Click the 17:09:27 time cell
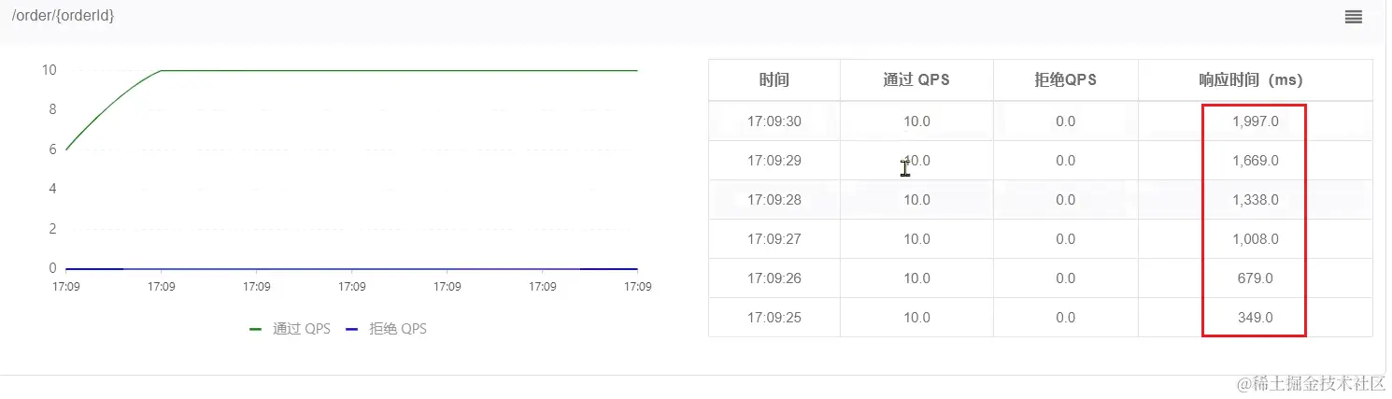This screenshot has height=399, width=1392. (774, 239)
